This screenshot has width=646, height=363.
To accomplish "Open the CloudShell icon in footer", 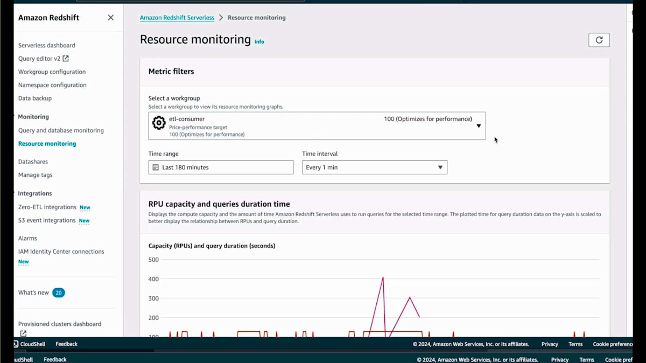I will tap(16, 344).
